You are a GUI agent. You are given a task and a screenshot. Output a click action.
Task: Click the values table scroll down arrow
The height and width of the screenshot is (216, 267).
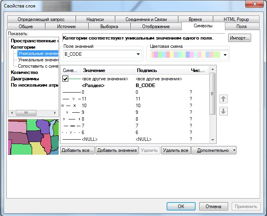tap(213, 140)
